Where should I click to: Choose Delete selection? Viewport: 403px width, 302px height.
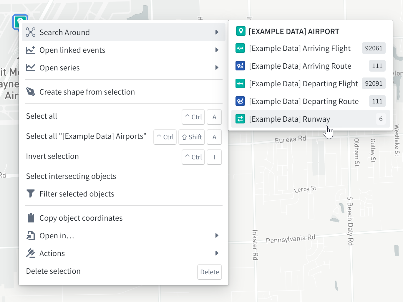tap(124, 271)
